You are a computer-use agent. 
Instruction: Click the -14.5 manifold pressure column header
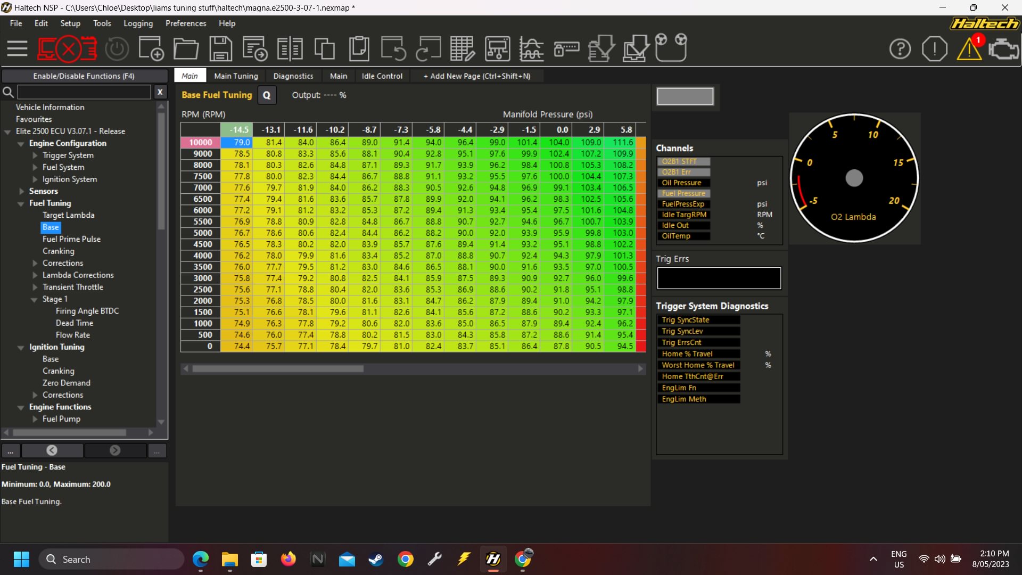pos(236,130)
